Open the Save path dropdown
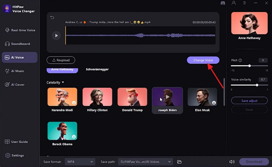272x167 pixels. pos(146,162)
